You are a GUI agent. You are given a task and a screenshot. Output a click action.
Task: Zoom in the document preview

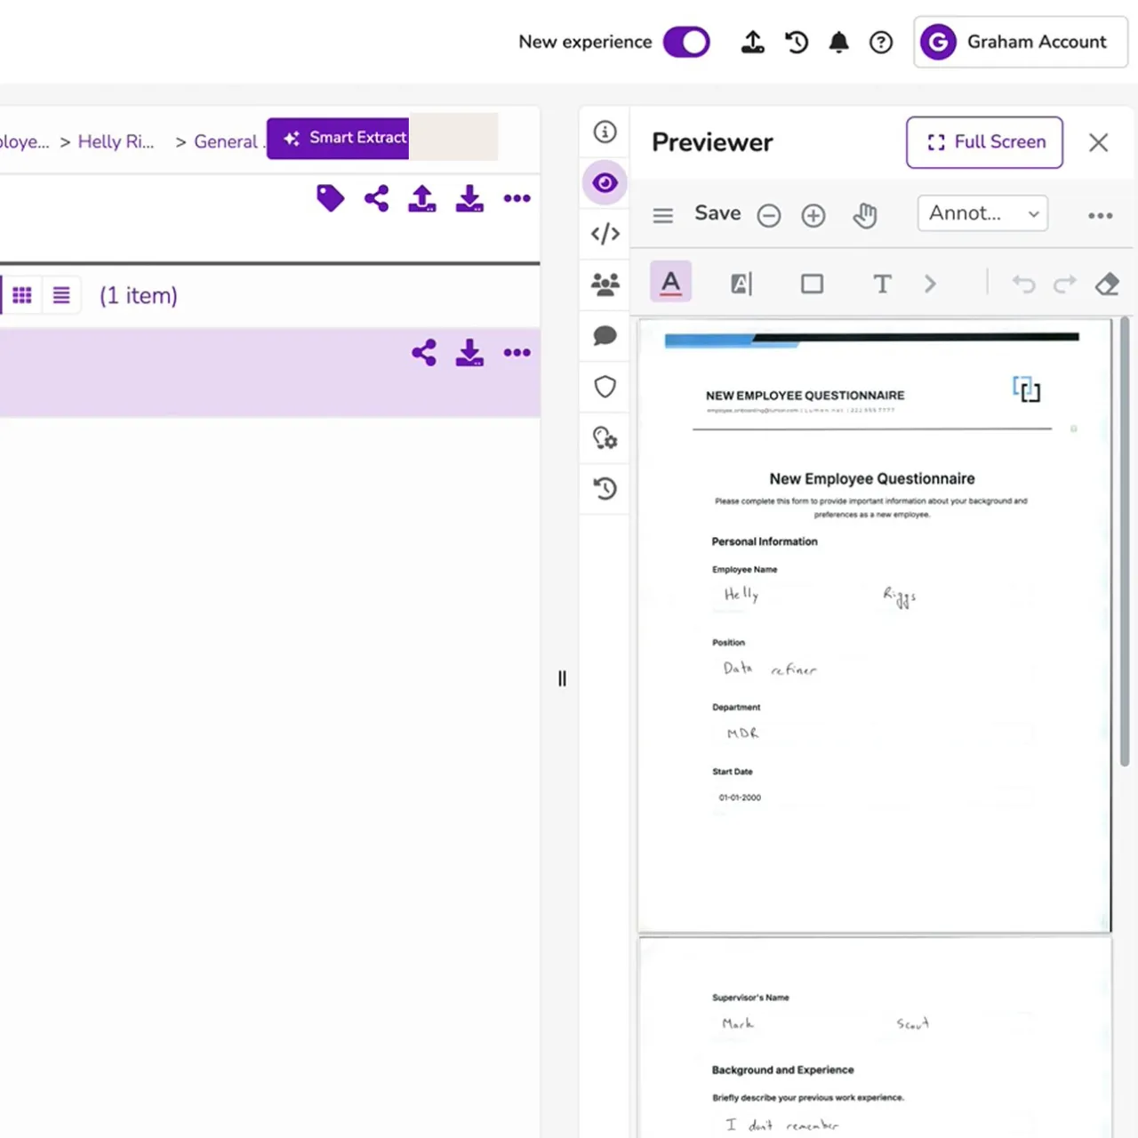click(813, 215)
